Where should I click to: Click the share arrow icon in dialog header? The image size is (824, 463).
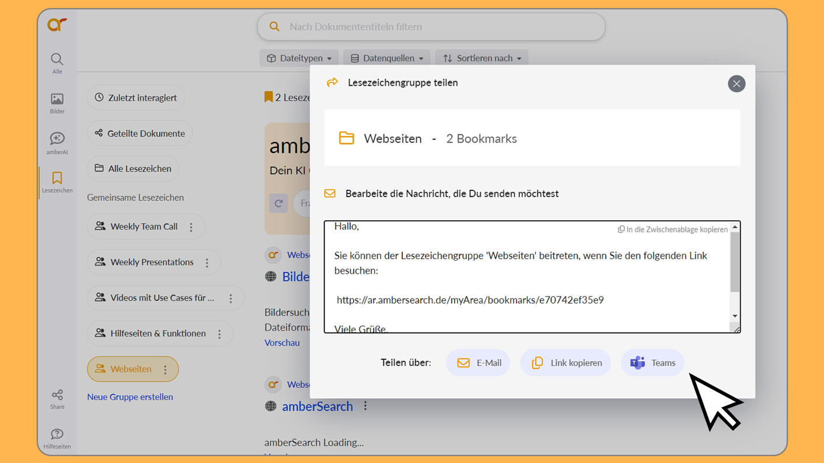point(332,82)
